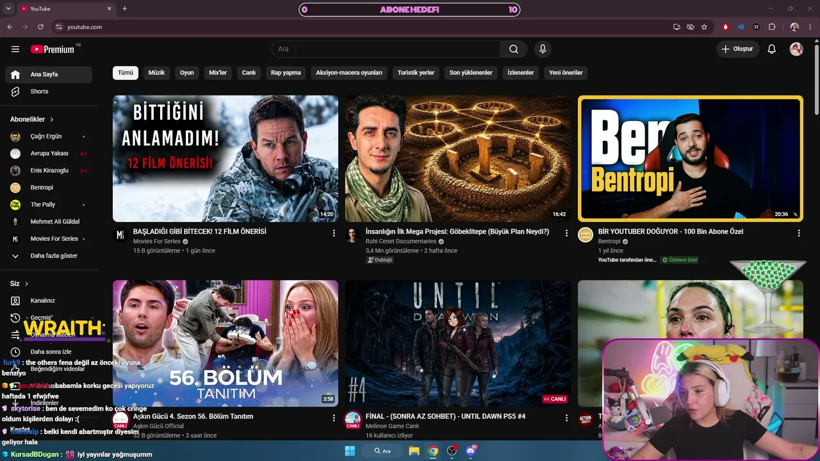This screenshot has height=461, width=820.
Task: Click the Oluştur create button
Action: tap(737, 49)
